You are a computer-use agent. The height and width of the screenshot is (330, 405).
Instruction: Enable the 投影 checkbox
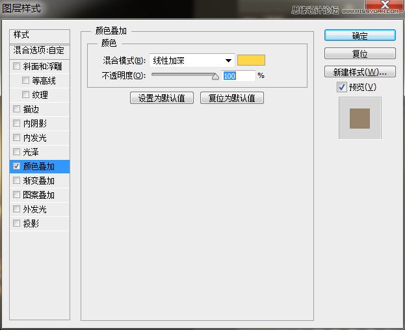click(x=16, y=223)
